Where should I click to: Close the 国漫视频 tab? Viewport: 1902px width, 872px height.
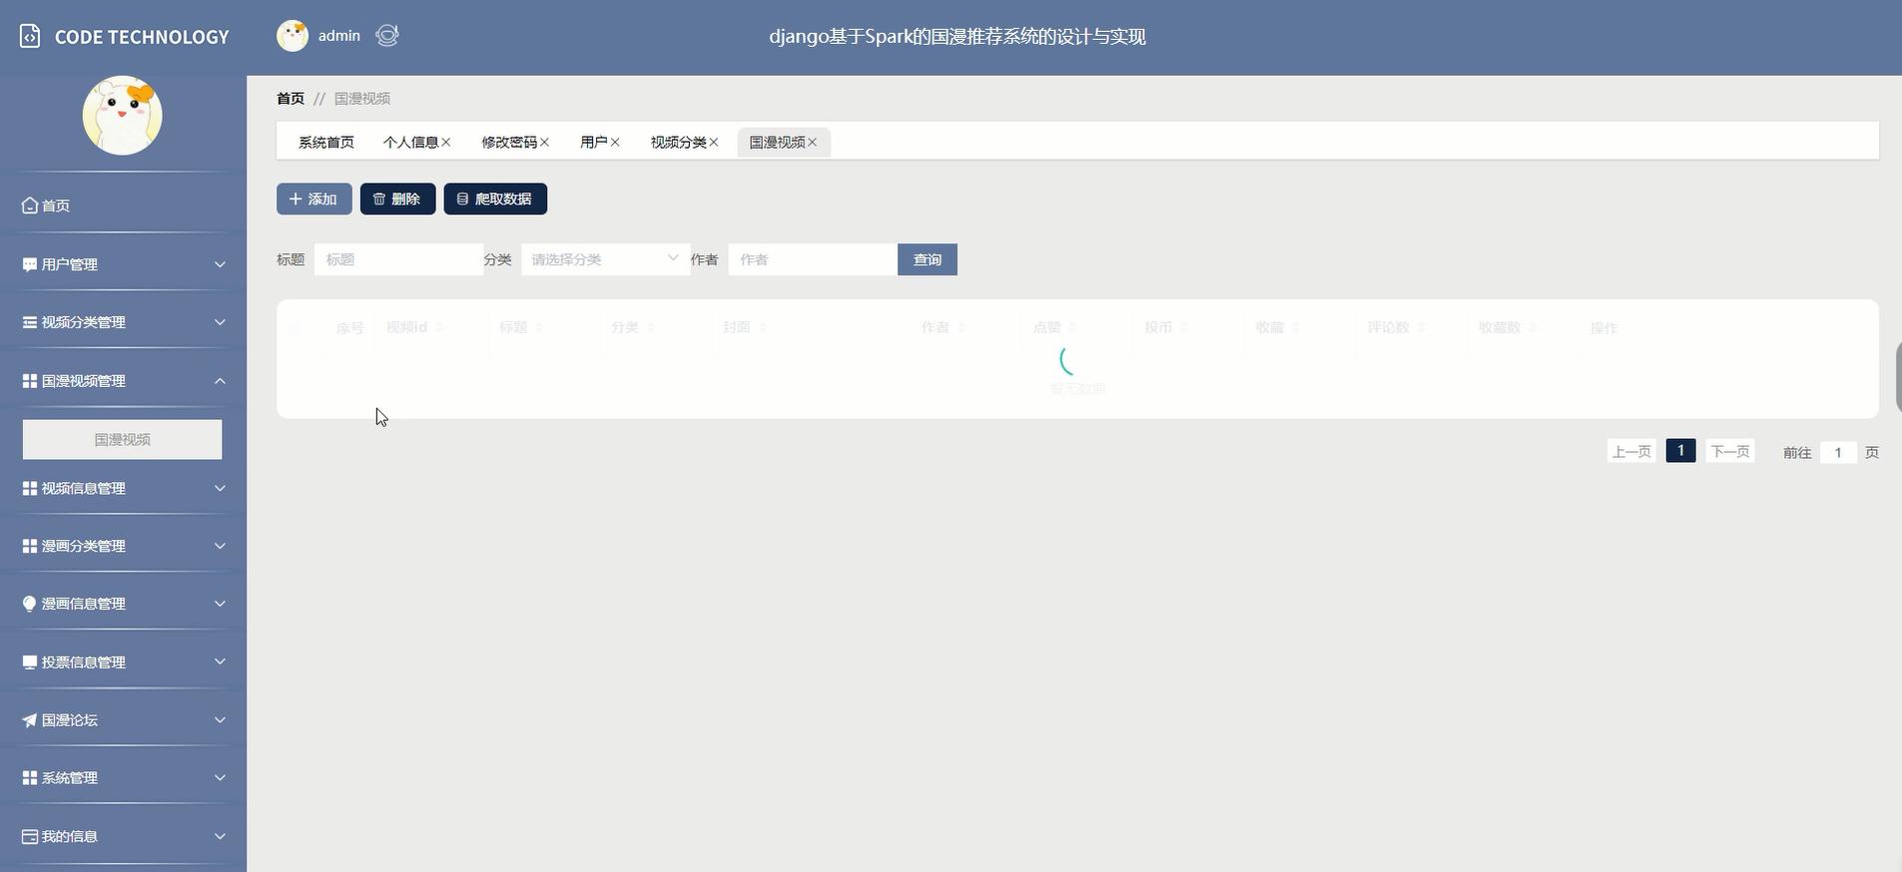pos(813,143)
